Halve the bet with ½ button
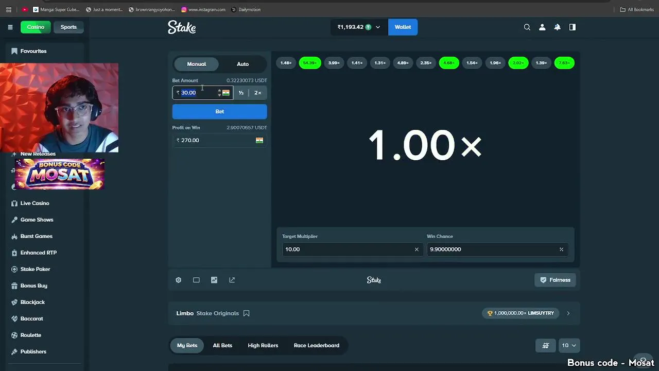659x371 pixels. 241,93
